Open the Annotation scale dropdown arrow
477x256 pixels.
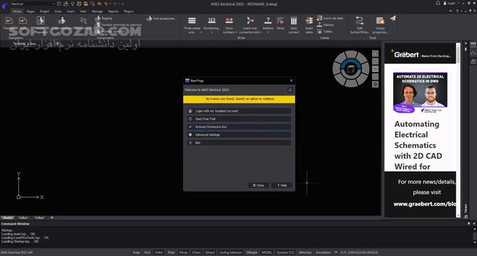(336, 253)
